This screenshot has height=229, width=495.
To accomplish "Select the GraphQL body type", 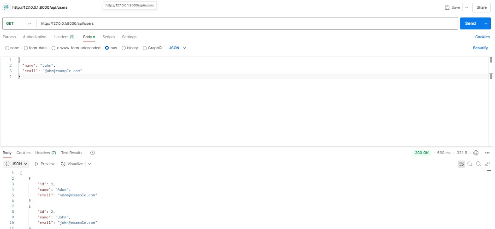I will [x=145, y=48].
